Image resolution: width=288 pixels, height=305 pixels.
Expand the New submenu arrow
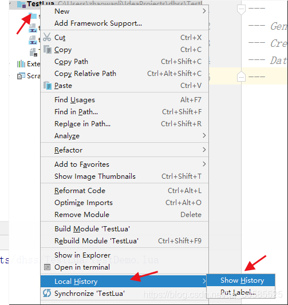click(x=204, y=11)
